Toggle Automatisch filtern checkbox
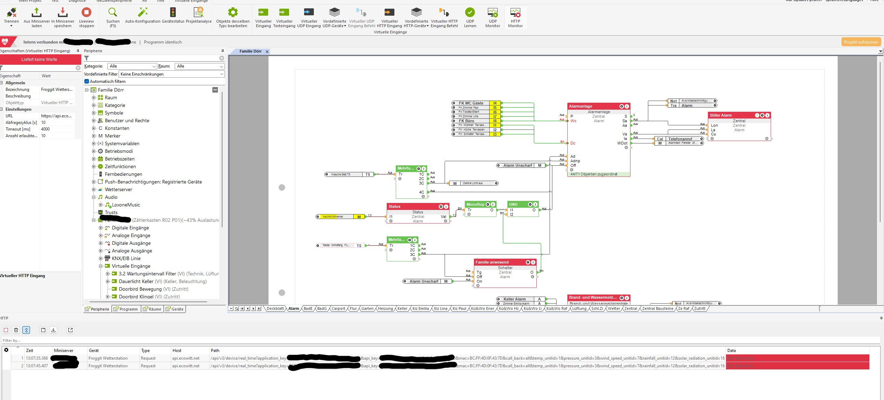This screenshot has width=884, height=400. coord(87,81)
